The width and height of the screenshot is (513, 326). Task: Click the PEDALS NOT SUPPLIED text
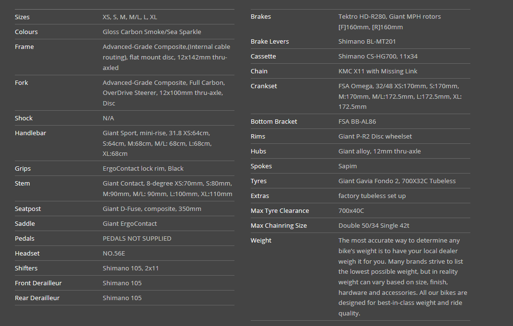(137, 238)
